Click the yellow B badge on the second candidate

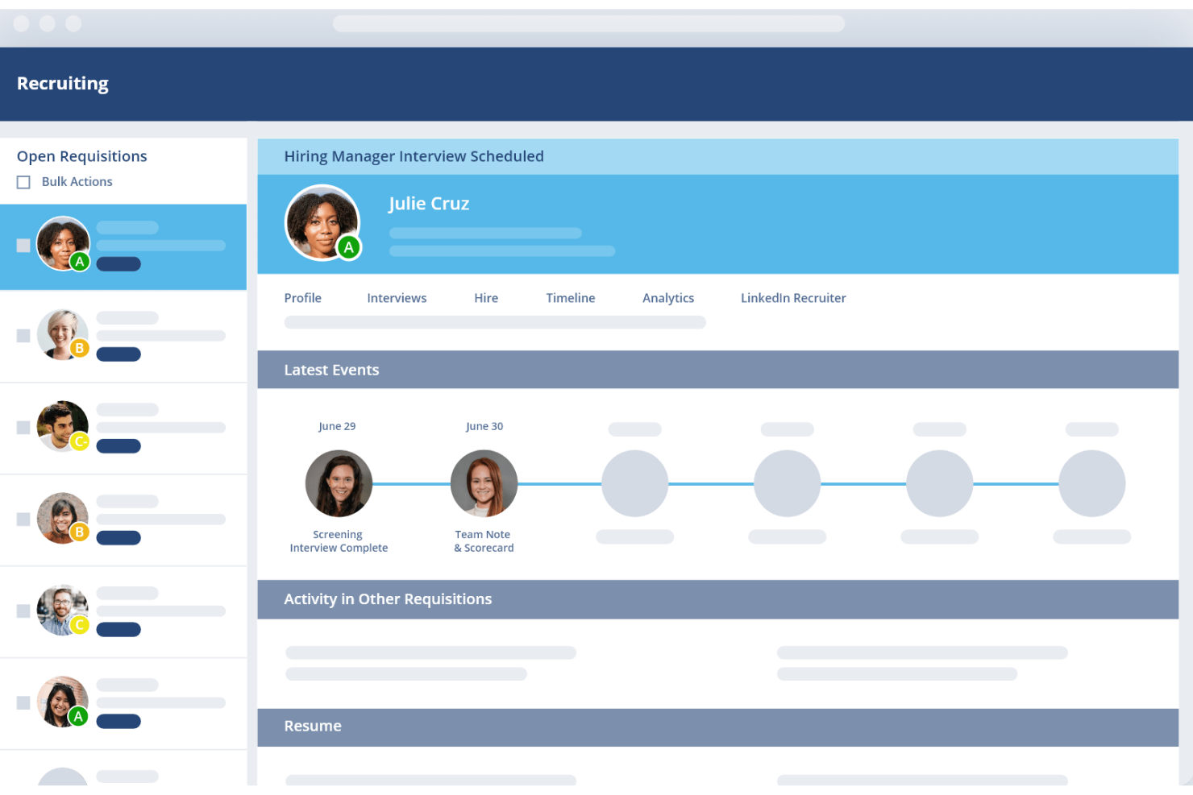click(80, 350)
